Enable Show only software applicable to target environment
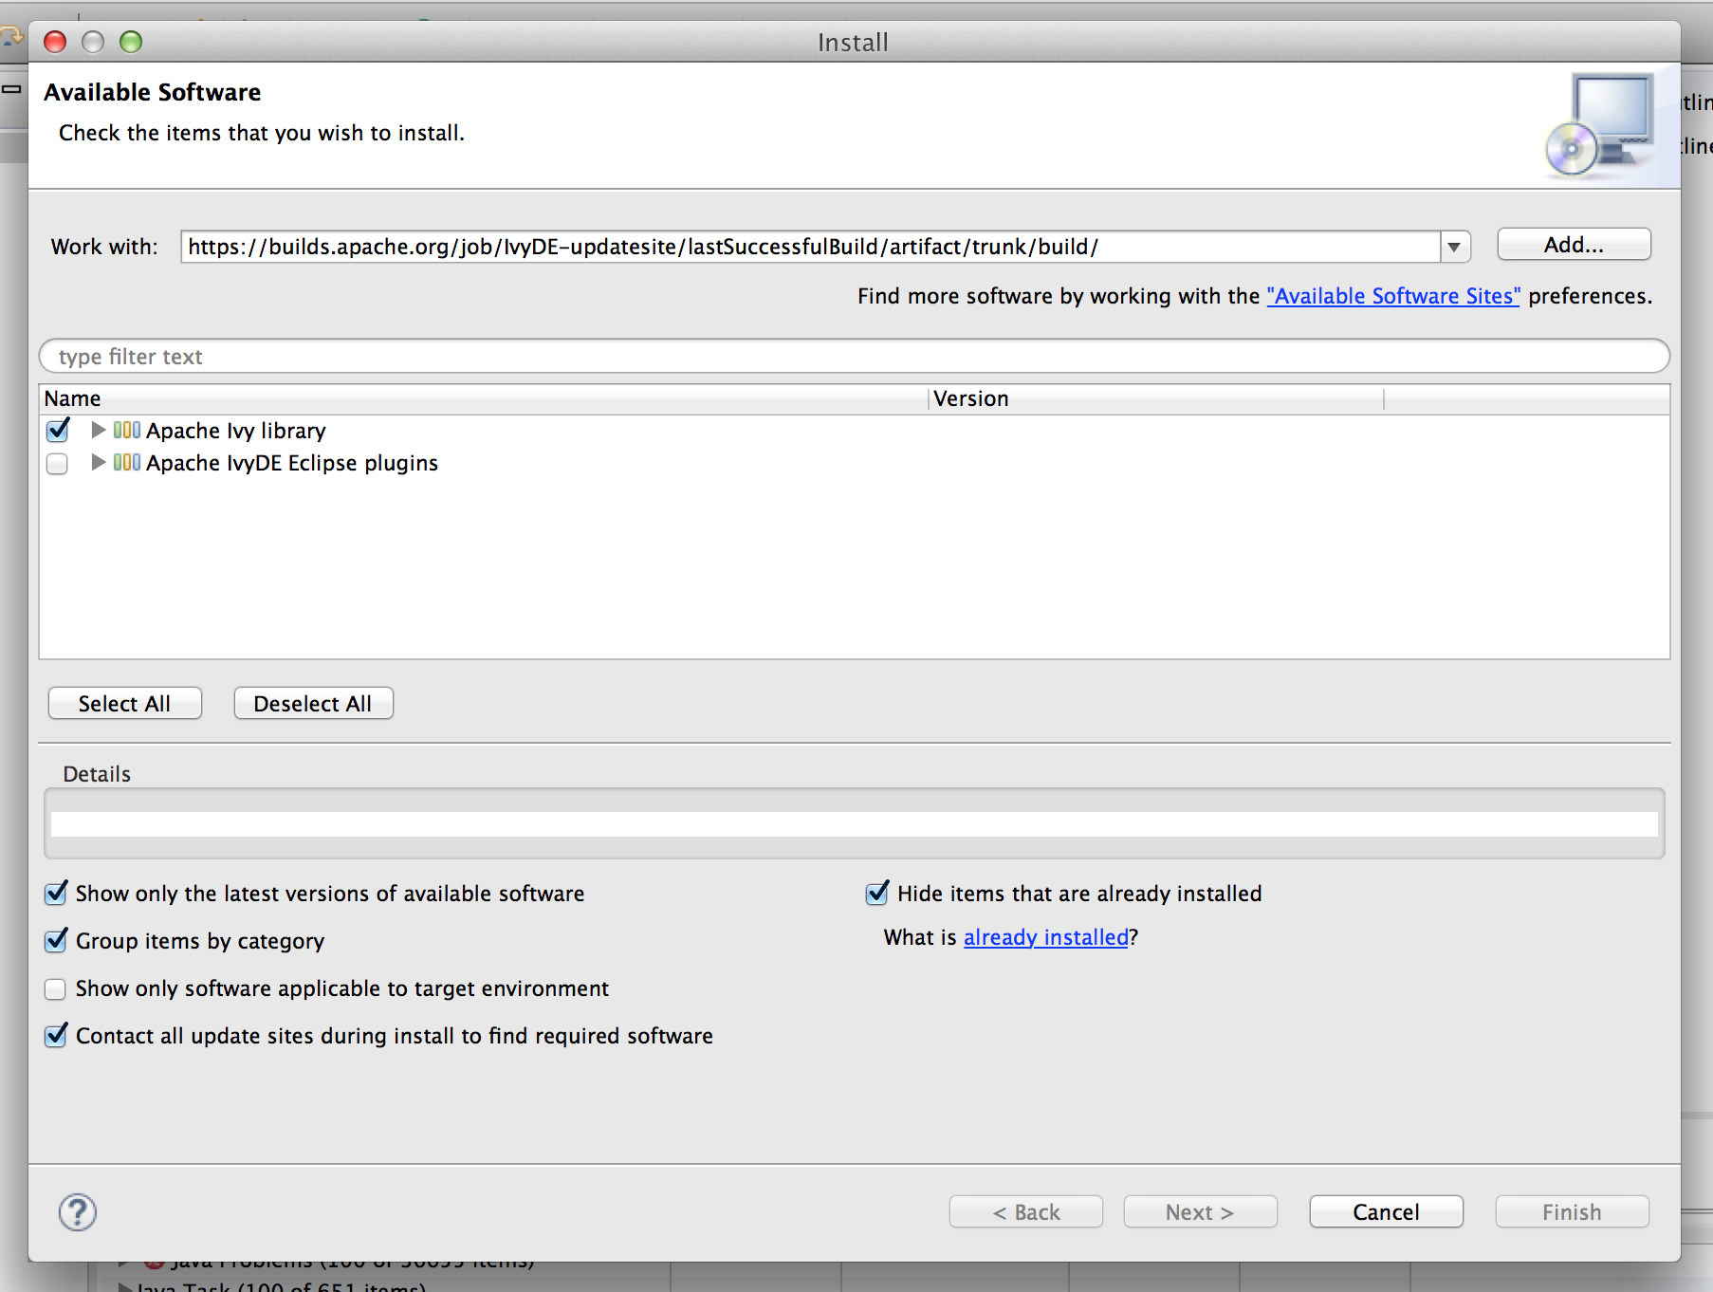 56,989
